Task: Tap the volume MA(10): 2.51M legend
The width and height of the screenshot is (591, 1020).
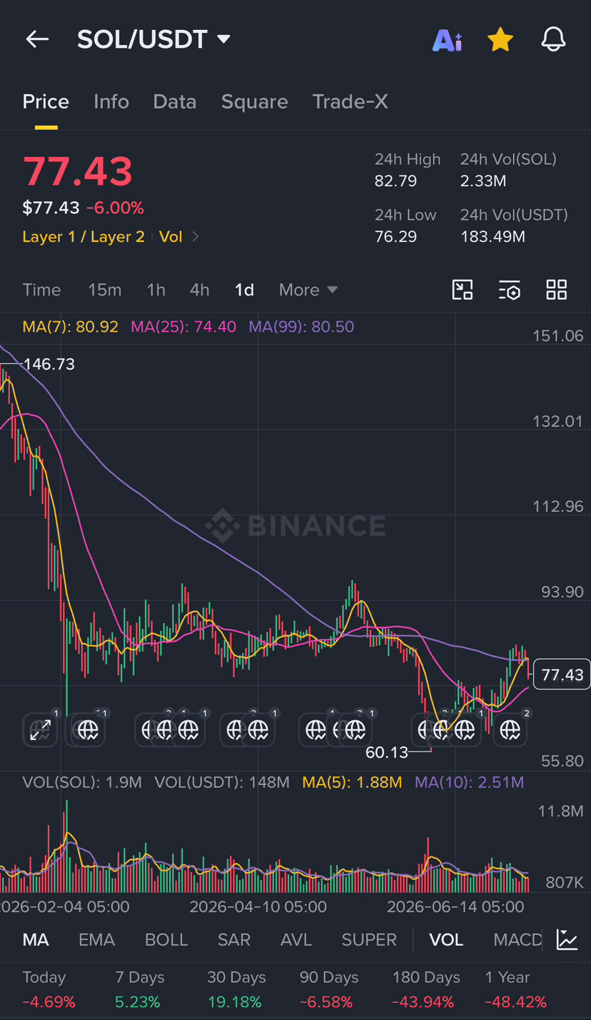Action: (469, 782)
